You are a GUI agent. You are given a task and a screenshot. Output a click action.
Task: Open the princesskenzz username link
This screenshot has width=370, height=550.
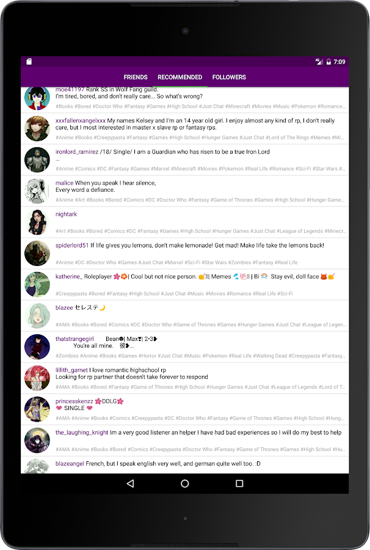pyautogui.click(x=74, y=402)
